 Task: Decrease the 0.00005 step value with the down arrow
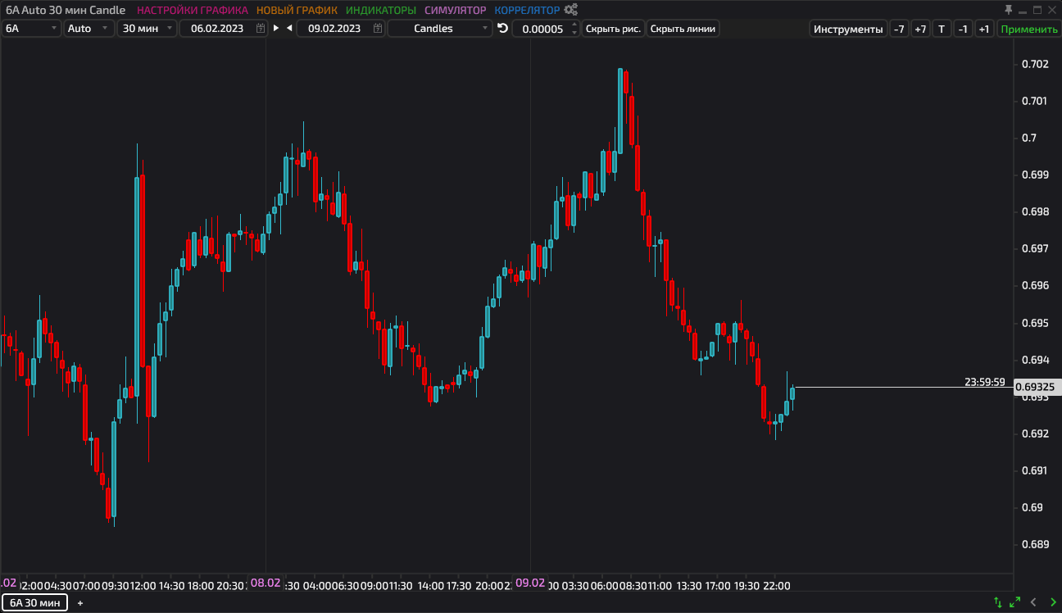[574, 33]
